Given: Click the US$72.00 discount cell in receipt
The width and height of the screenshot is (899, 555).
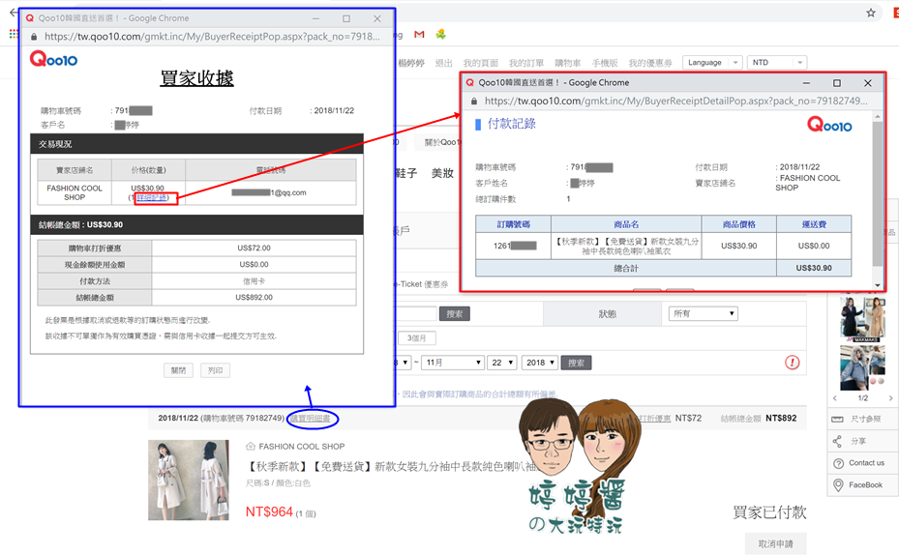Looking at the screenshot, I should click(x=254, y=248).
